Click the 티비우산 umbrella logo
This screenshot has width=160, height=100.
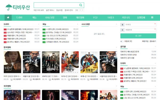(18, 7)
